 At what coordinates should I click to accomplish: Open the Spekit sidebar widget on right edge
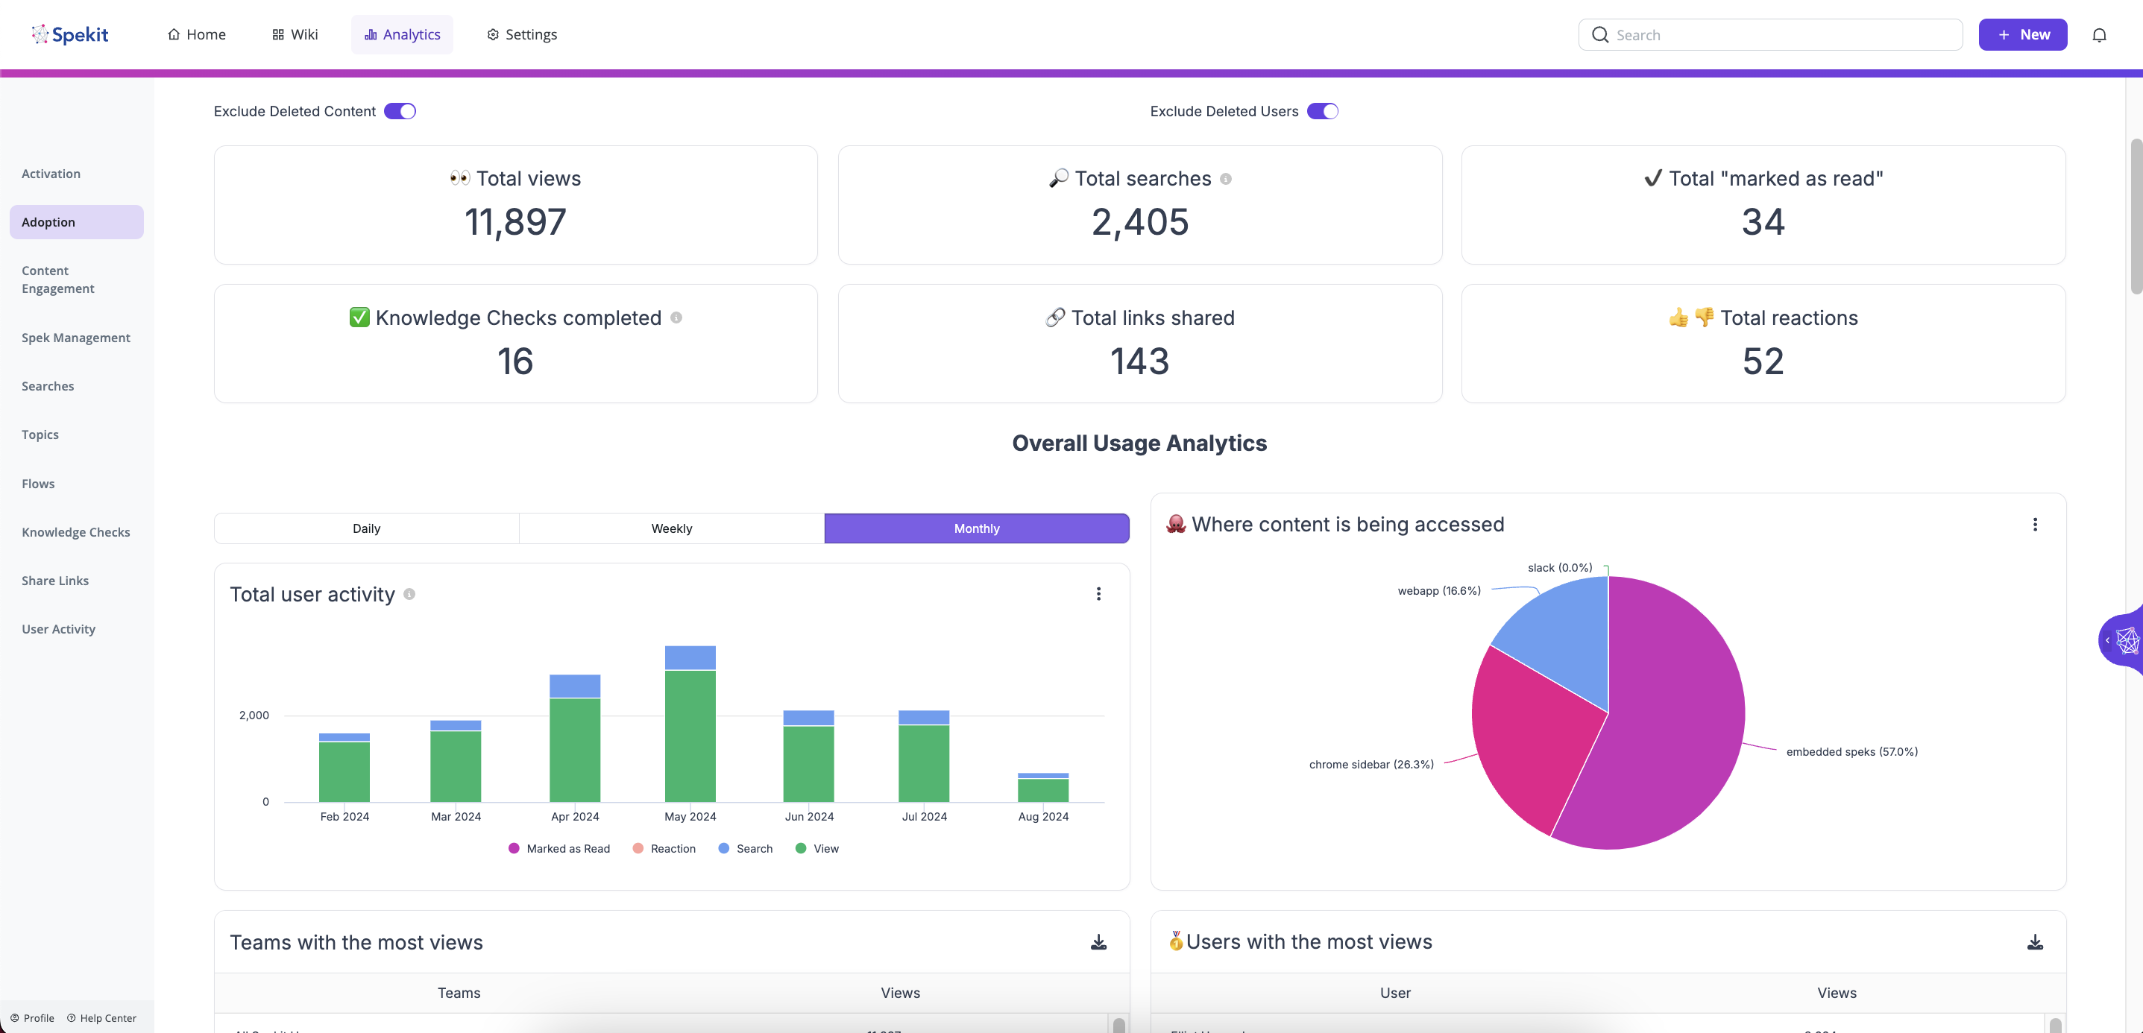(x=2122, y=639)
